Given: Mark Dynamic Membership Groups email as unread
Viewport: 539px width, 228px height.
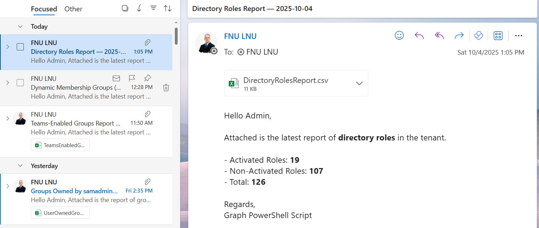Looking at the screenshot, I should [x=116, y=78].
